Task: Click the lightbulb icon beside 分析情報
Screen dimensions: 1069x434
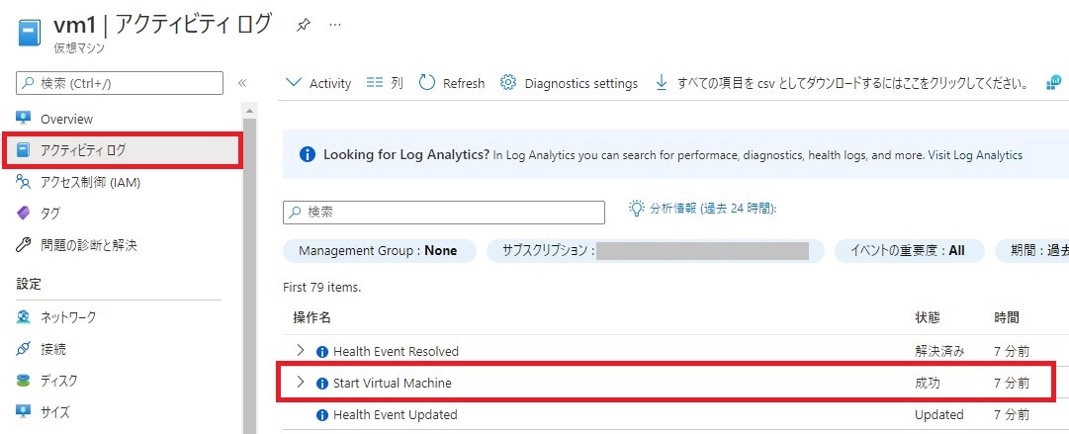Action: click(x=636, y=208)
